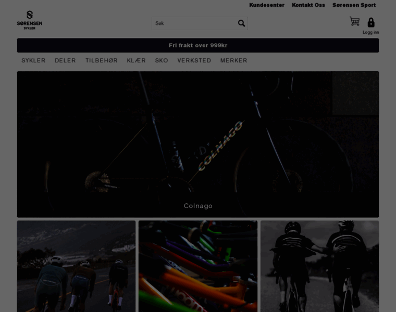Open the Colnago bike hero image
This screenshot has height=312, width=396.
click(198, 145)
